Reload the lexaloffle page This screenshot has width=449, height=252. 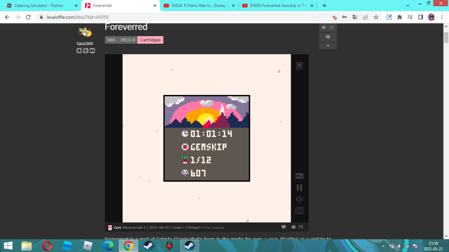(28, 17)
